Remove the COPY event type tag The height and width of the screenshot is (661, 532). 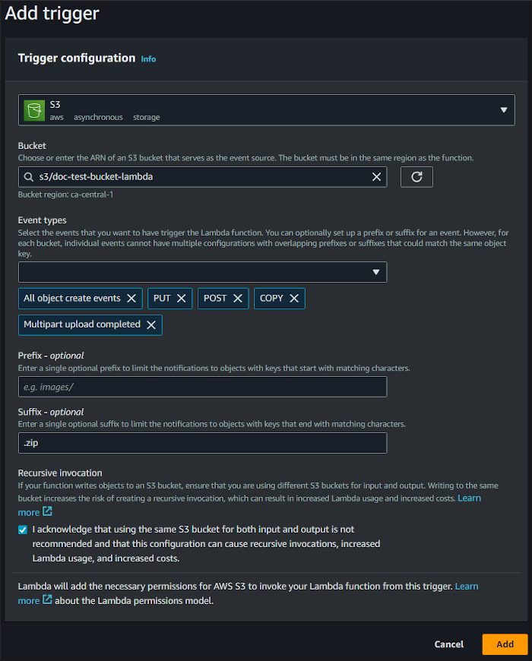coord(294,299)
